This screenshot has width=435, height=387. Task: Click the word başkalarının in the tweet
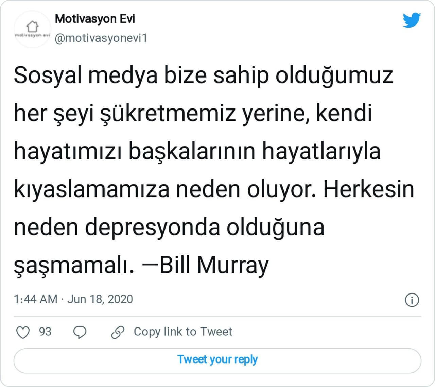tap(192, 151)
